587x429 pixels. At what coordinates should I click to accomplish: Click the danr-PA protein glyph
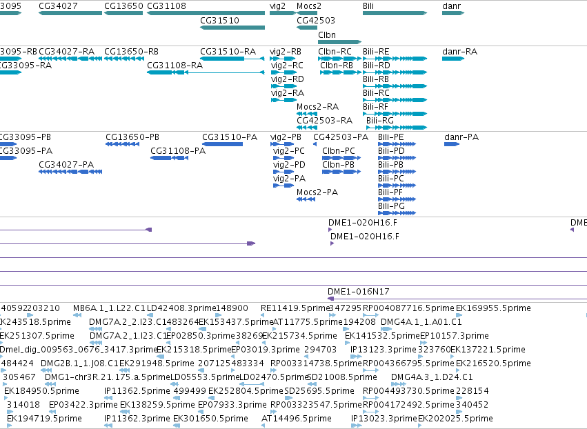pos(452,144)
